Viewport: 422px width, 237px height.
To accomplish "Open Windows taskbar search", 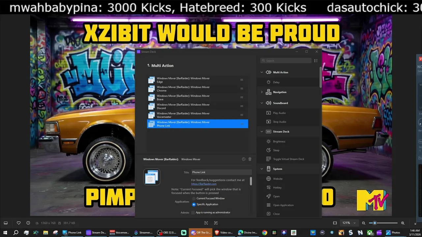I will click(x=15, y=232).
